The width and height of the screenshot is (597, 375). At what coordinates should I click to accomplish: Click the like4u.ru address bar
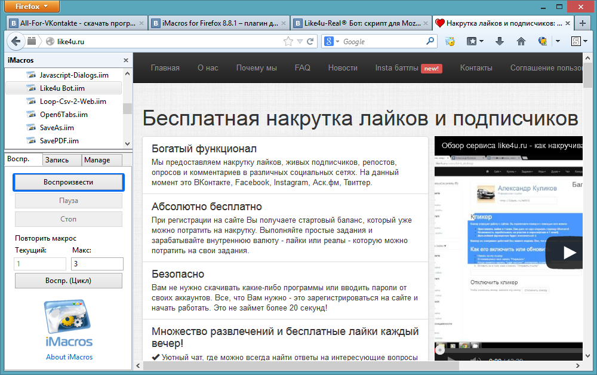(168, 41)
